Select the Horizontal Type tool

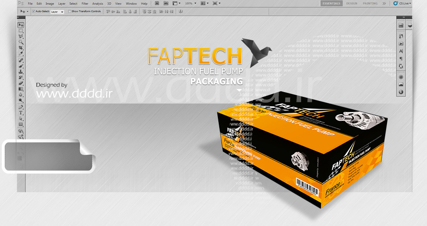click(21, 113)
